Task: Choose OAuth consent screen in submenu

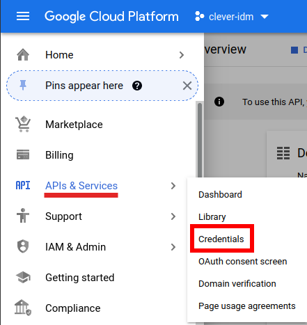Action: coord(243,261)
